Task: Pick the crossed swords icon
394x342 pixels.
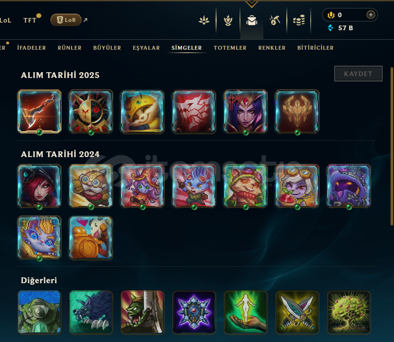Action: 297,312
